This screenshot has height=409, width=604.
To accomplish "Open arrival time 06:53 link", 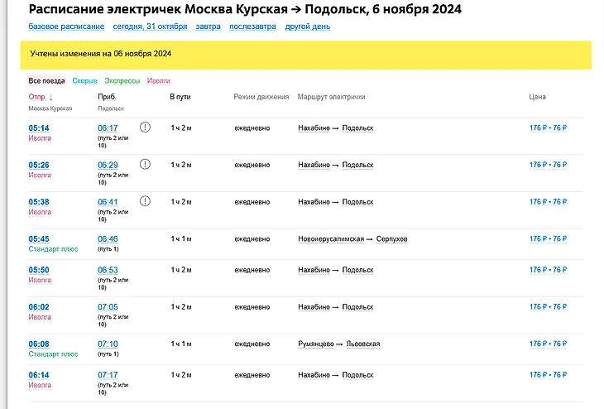I will pyautogui.click(x=108, y=270).
